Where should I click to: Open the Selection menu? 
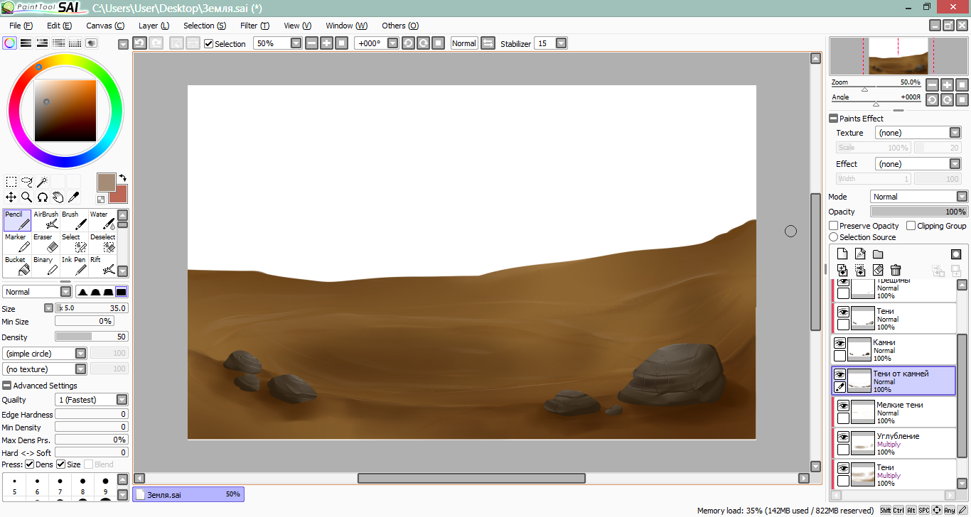click(x=205, y=26)
